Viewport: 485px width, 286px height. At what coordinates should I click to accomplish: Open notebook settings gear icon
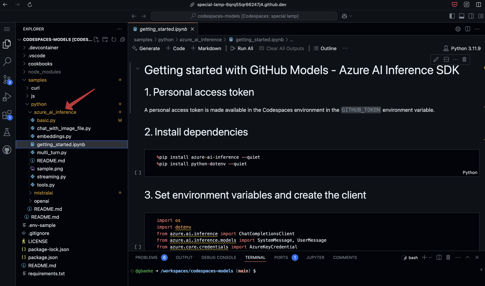click(458, 29)
